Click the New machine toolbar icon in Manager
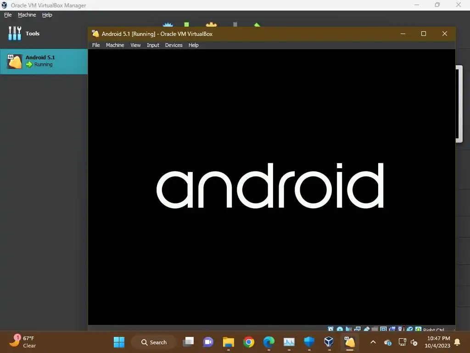This screenshot has width=470, height=353. [168, 24]
